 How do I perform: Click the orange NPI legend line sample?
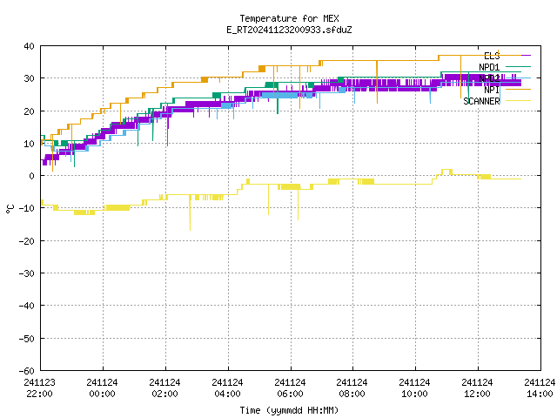click(518, 89)
